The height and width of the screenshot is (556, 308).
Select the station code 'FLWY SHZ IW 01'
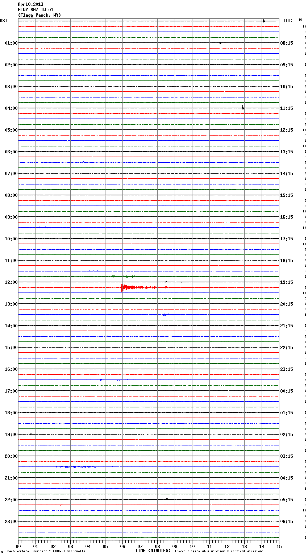[36, 10]
